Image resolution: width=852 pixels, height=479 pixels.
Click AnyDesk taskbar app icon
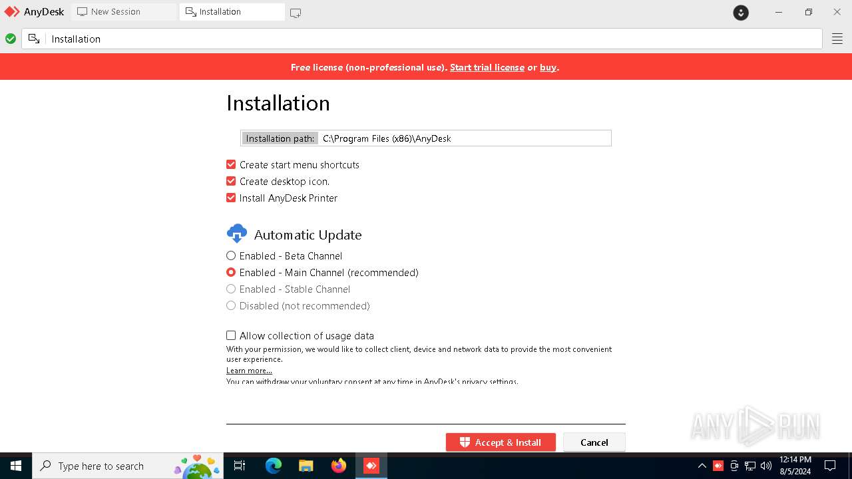[371, 466]
